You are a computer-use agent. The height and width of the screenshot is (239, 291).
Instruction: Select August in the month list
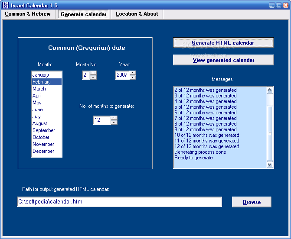tap(46, 123)
